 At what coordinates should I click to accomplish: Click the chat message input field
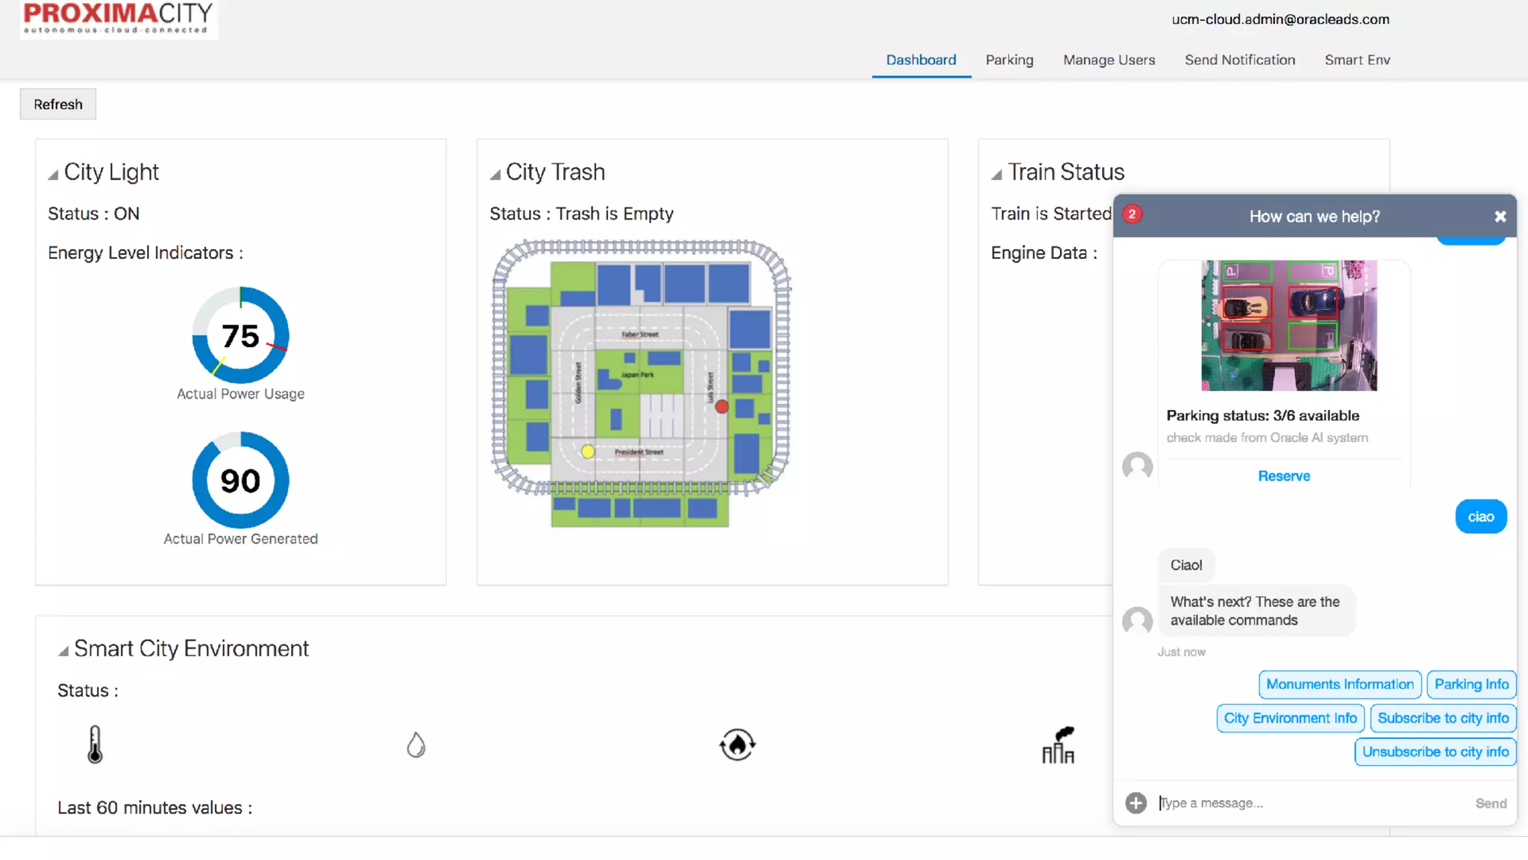(x=1306, y=803)
